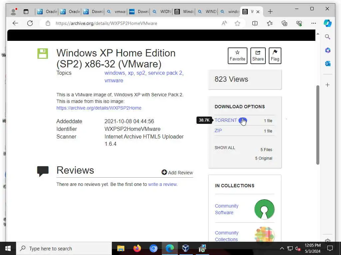Screen dimensions: 341x255
Task: Click the Read aloud icon
Action: tap(224, 23)
